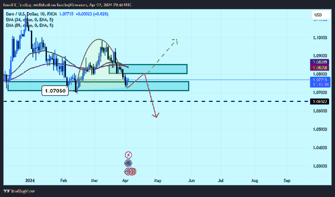Click the purple EMA value label 1.08299
Image resolution: width=335 pixels, height=197 pixels.
[320, 62]
